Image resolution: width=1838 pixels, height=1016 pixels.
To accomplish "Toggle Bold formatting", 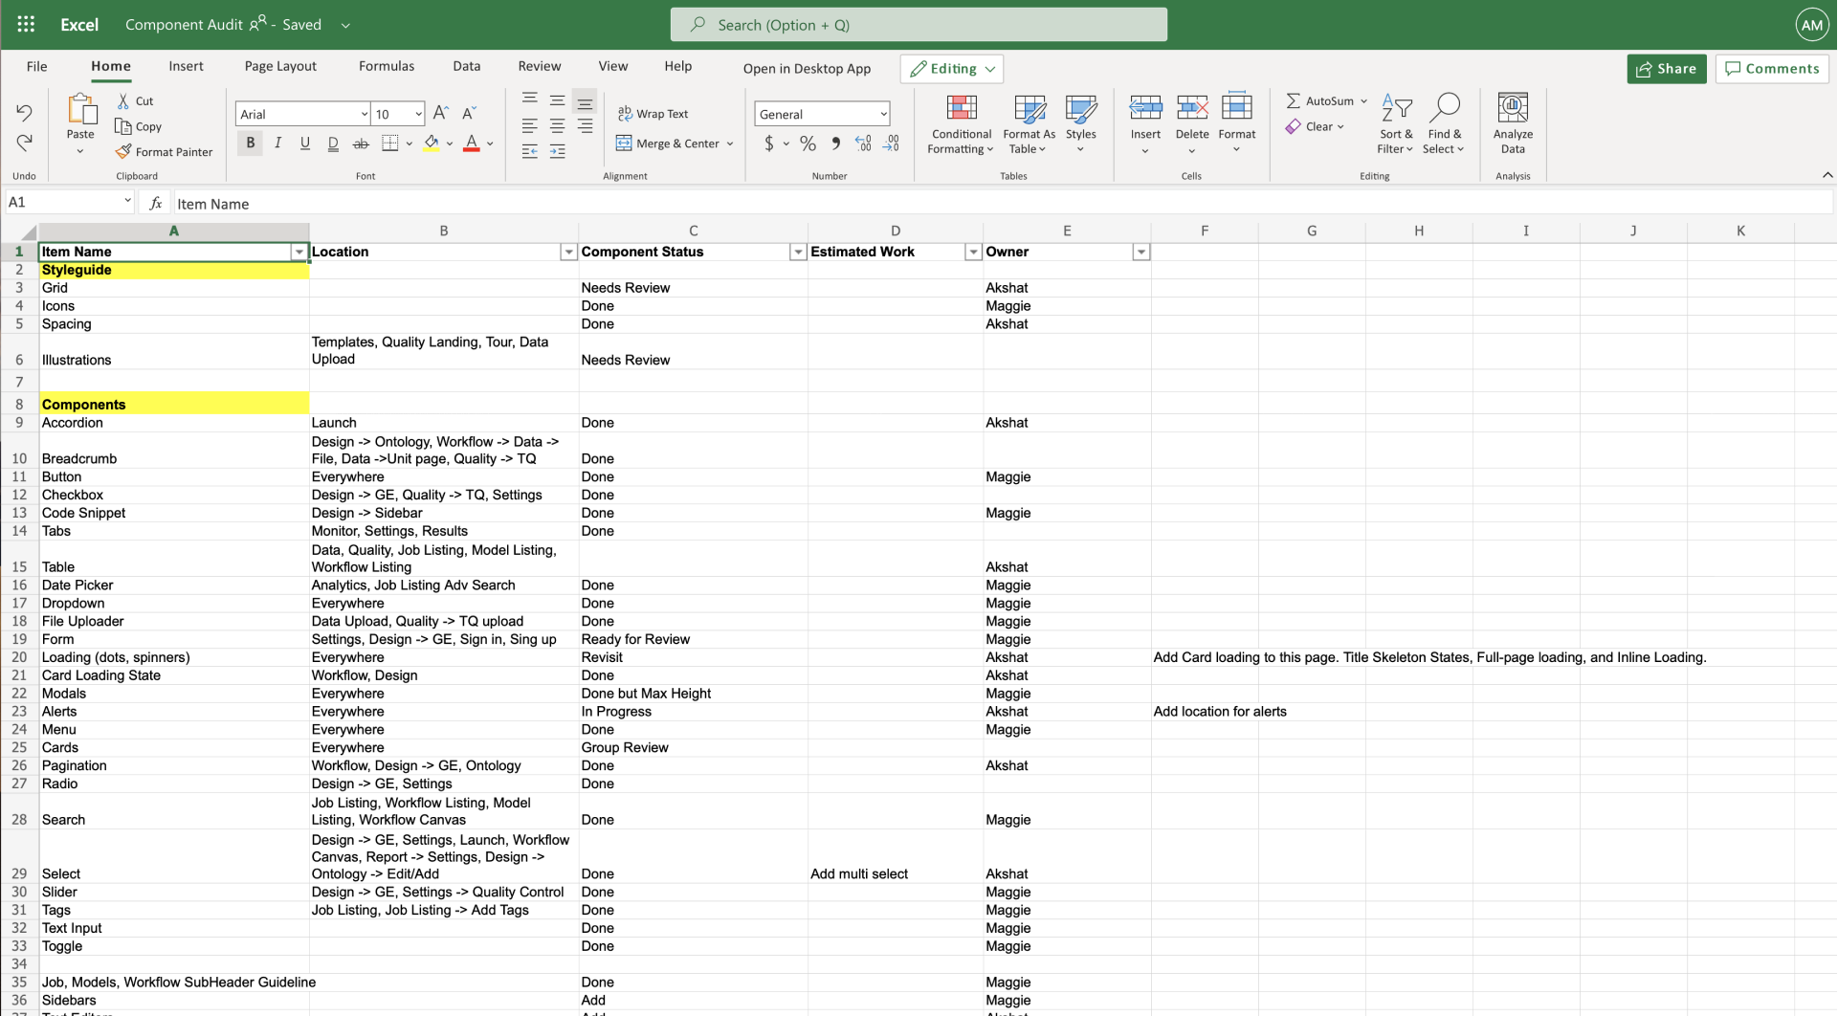I will tap(251, 144).
